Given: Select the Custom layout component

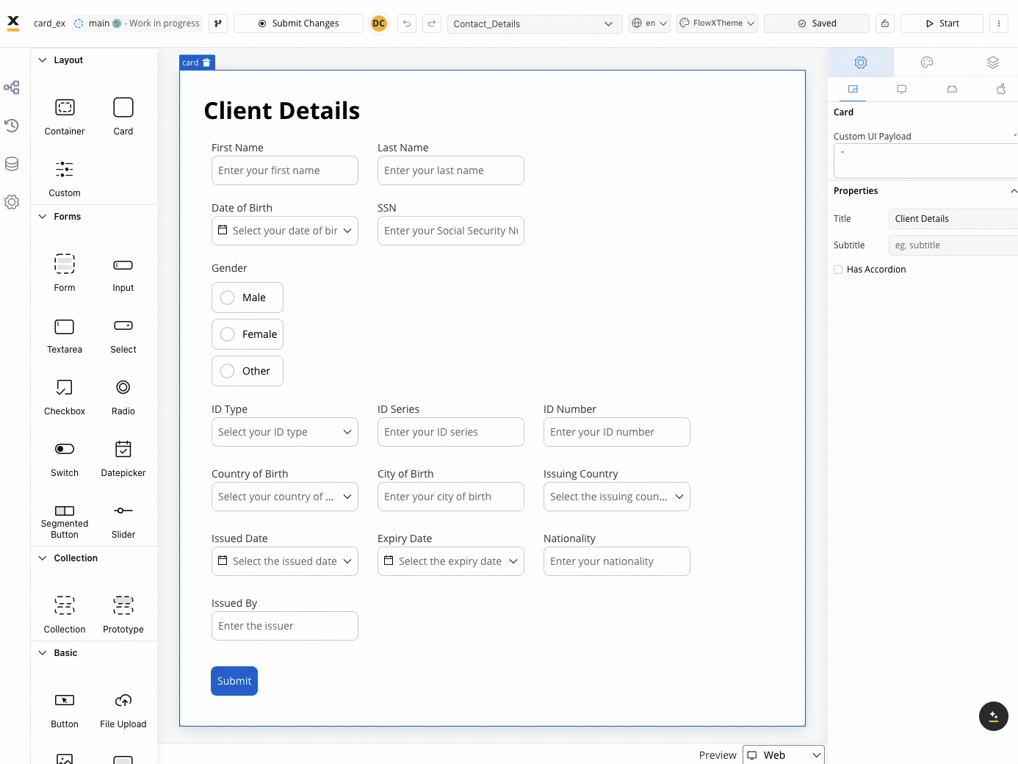Looking at the screenshot, I should [x=65, y=178].
